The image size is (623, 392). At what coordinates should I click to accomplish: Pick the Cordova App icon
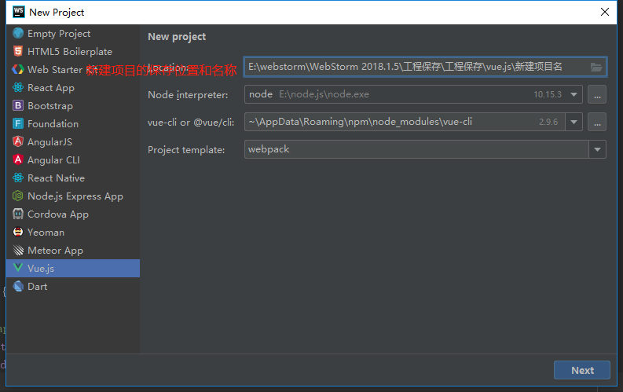tap(18, 214)
